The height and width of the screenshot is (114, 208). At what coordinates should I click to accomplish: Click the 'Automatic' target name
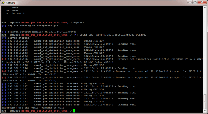19,14
